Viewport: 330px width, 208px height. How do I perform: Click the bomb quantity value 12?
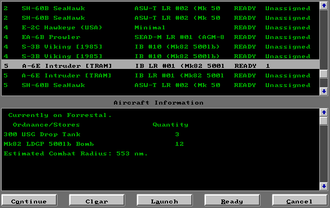(x=179, y=144)
